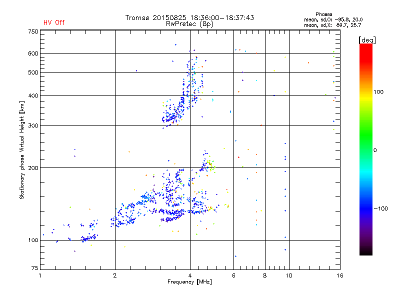Pick the red top of the colorbar
Image resolution: width=400 pixels, height=300 pixels.
point(365,47)
